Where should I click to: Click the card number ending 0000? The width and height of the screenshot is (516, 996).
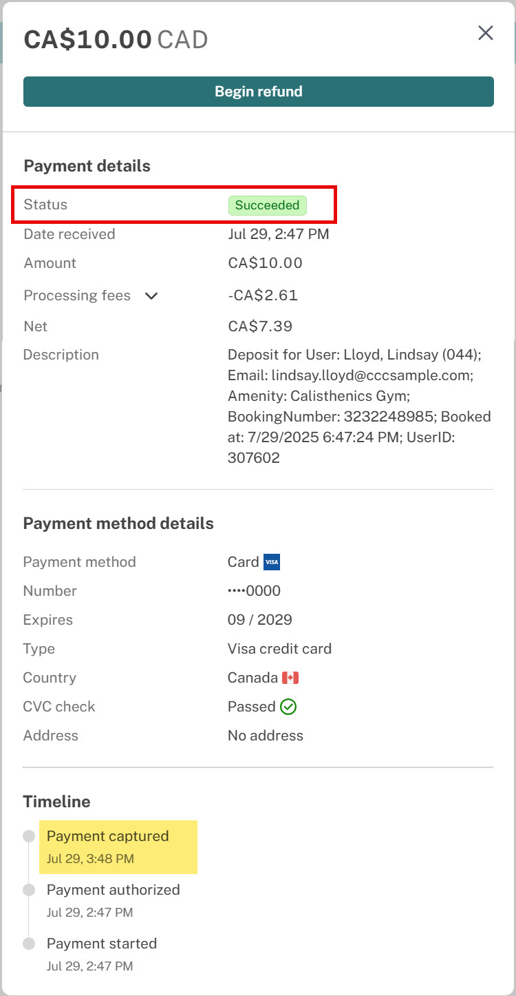tap(255, 591)
